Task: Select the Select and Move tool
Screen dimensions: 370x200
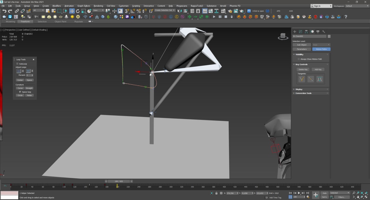Action: (x=72, y=11)
